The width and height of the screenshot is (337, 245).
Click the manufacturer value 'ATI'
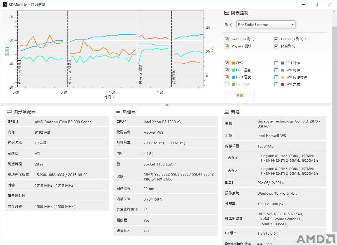(38, 153)
